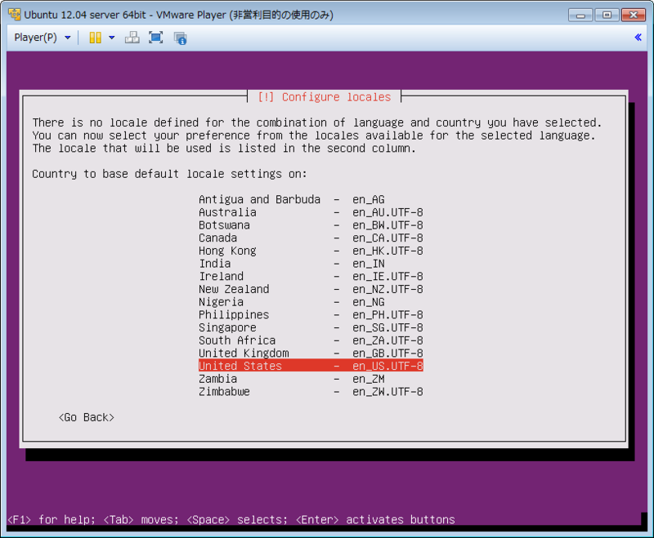Click the blue double chevron at toolbar right
This screenshot has width=654, height=538.
click(638, 37)
